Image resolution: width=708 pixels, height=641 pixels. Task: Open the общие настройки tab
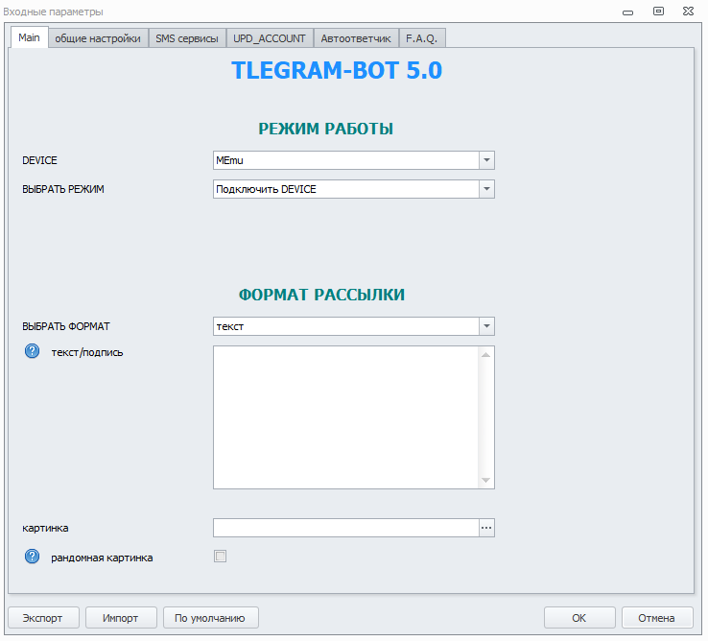coord(98,38)
